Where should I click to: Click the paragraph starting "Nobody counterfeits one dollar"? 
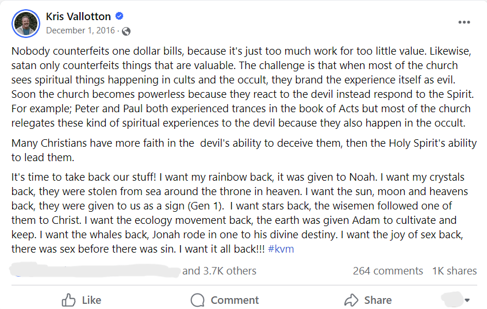click(x=241, y=86)
